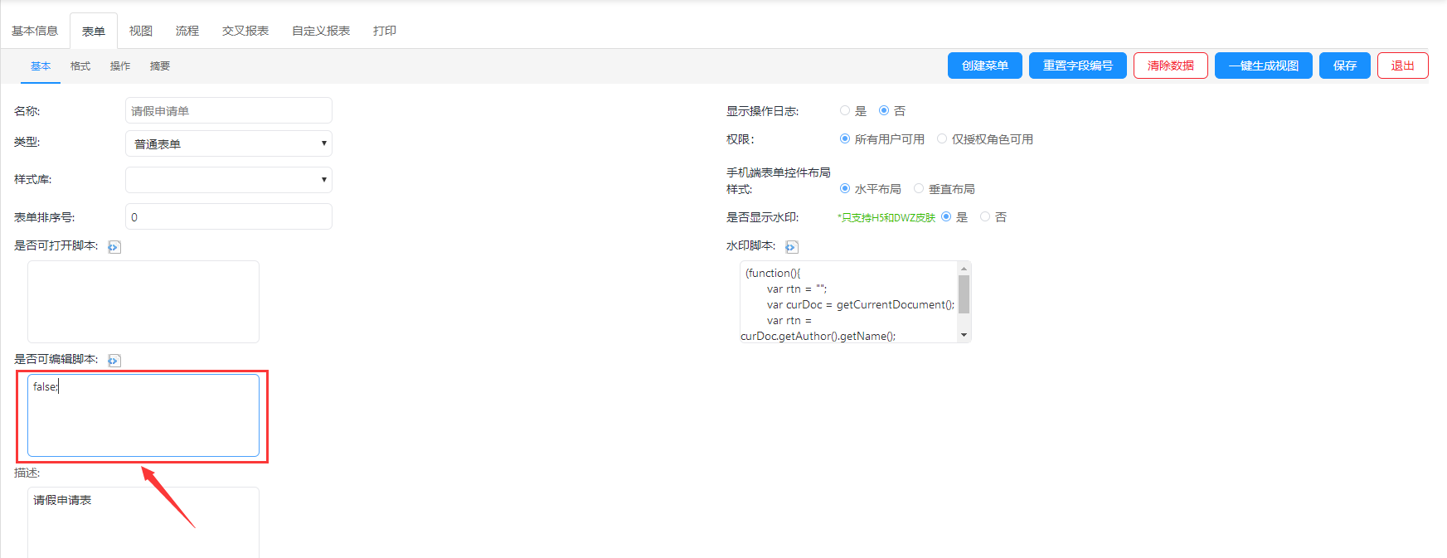This screenshot has height=558, width=1447.
Task: Click the 清除数据 button
Action: click(1171, 66)
